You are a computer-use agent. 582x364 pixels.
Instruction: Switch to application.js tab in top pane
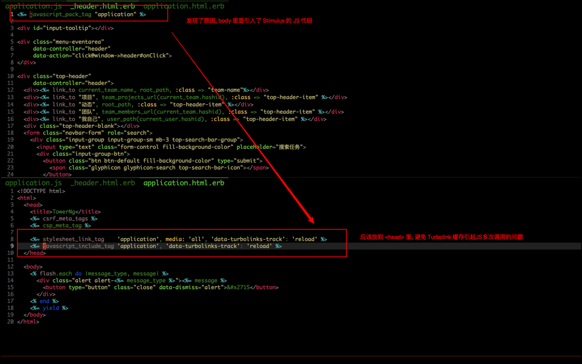point(33,6)
